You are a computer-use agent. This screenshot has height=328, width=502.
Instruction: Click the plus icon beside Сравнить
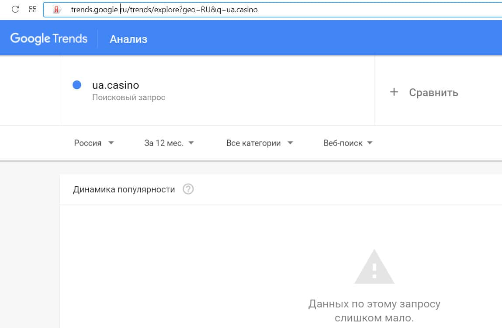pyautogui.click(x=394, y=92)
